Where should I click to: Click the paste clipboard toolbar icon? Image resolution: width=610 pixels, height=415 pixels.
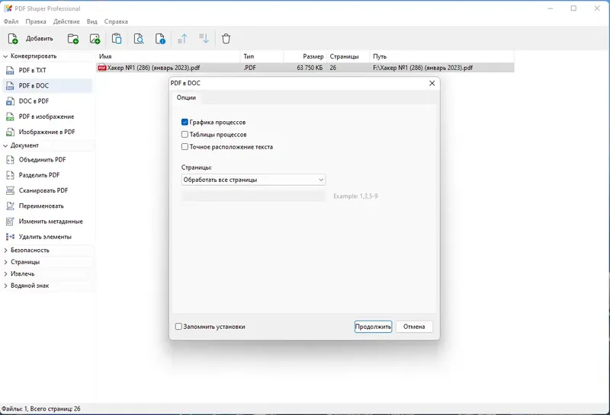(117, 39)
